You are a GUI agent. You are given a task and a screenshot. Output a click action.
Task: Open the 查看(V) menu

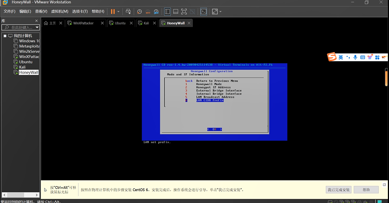point(41,11)
